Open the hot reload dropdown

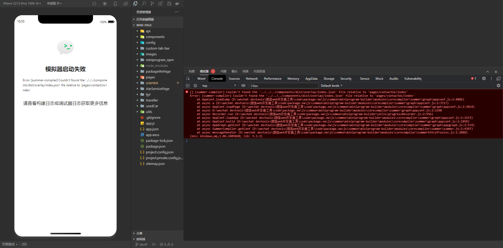point(54,3)
